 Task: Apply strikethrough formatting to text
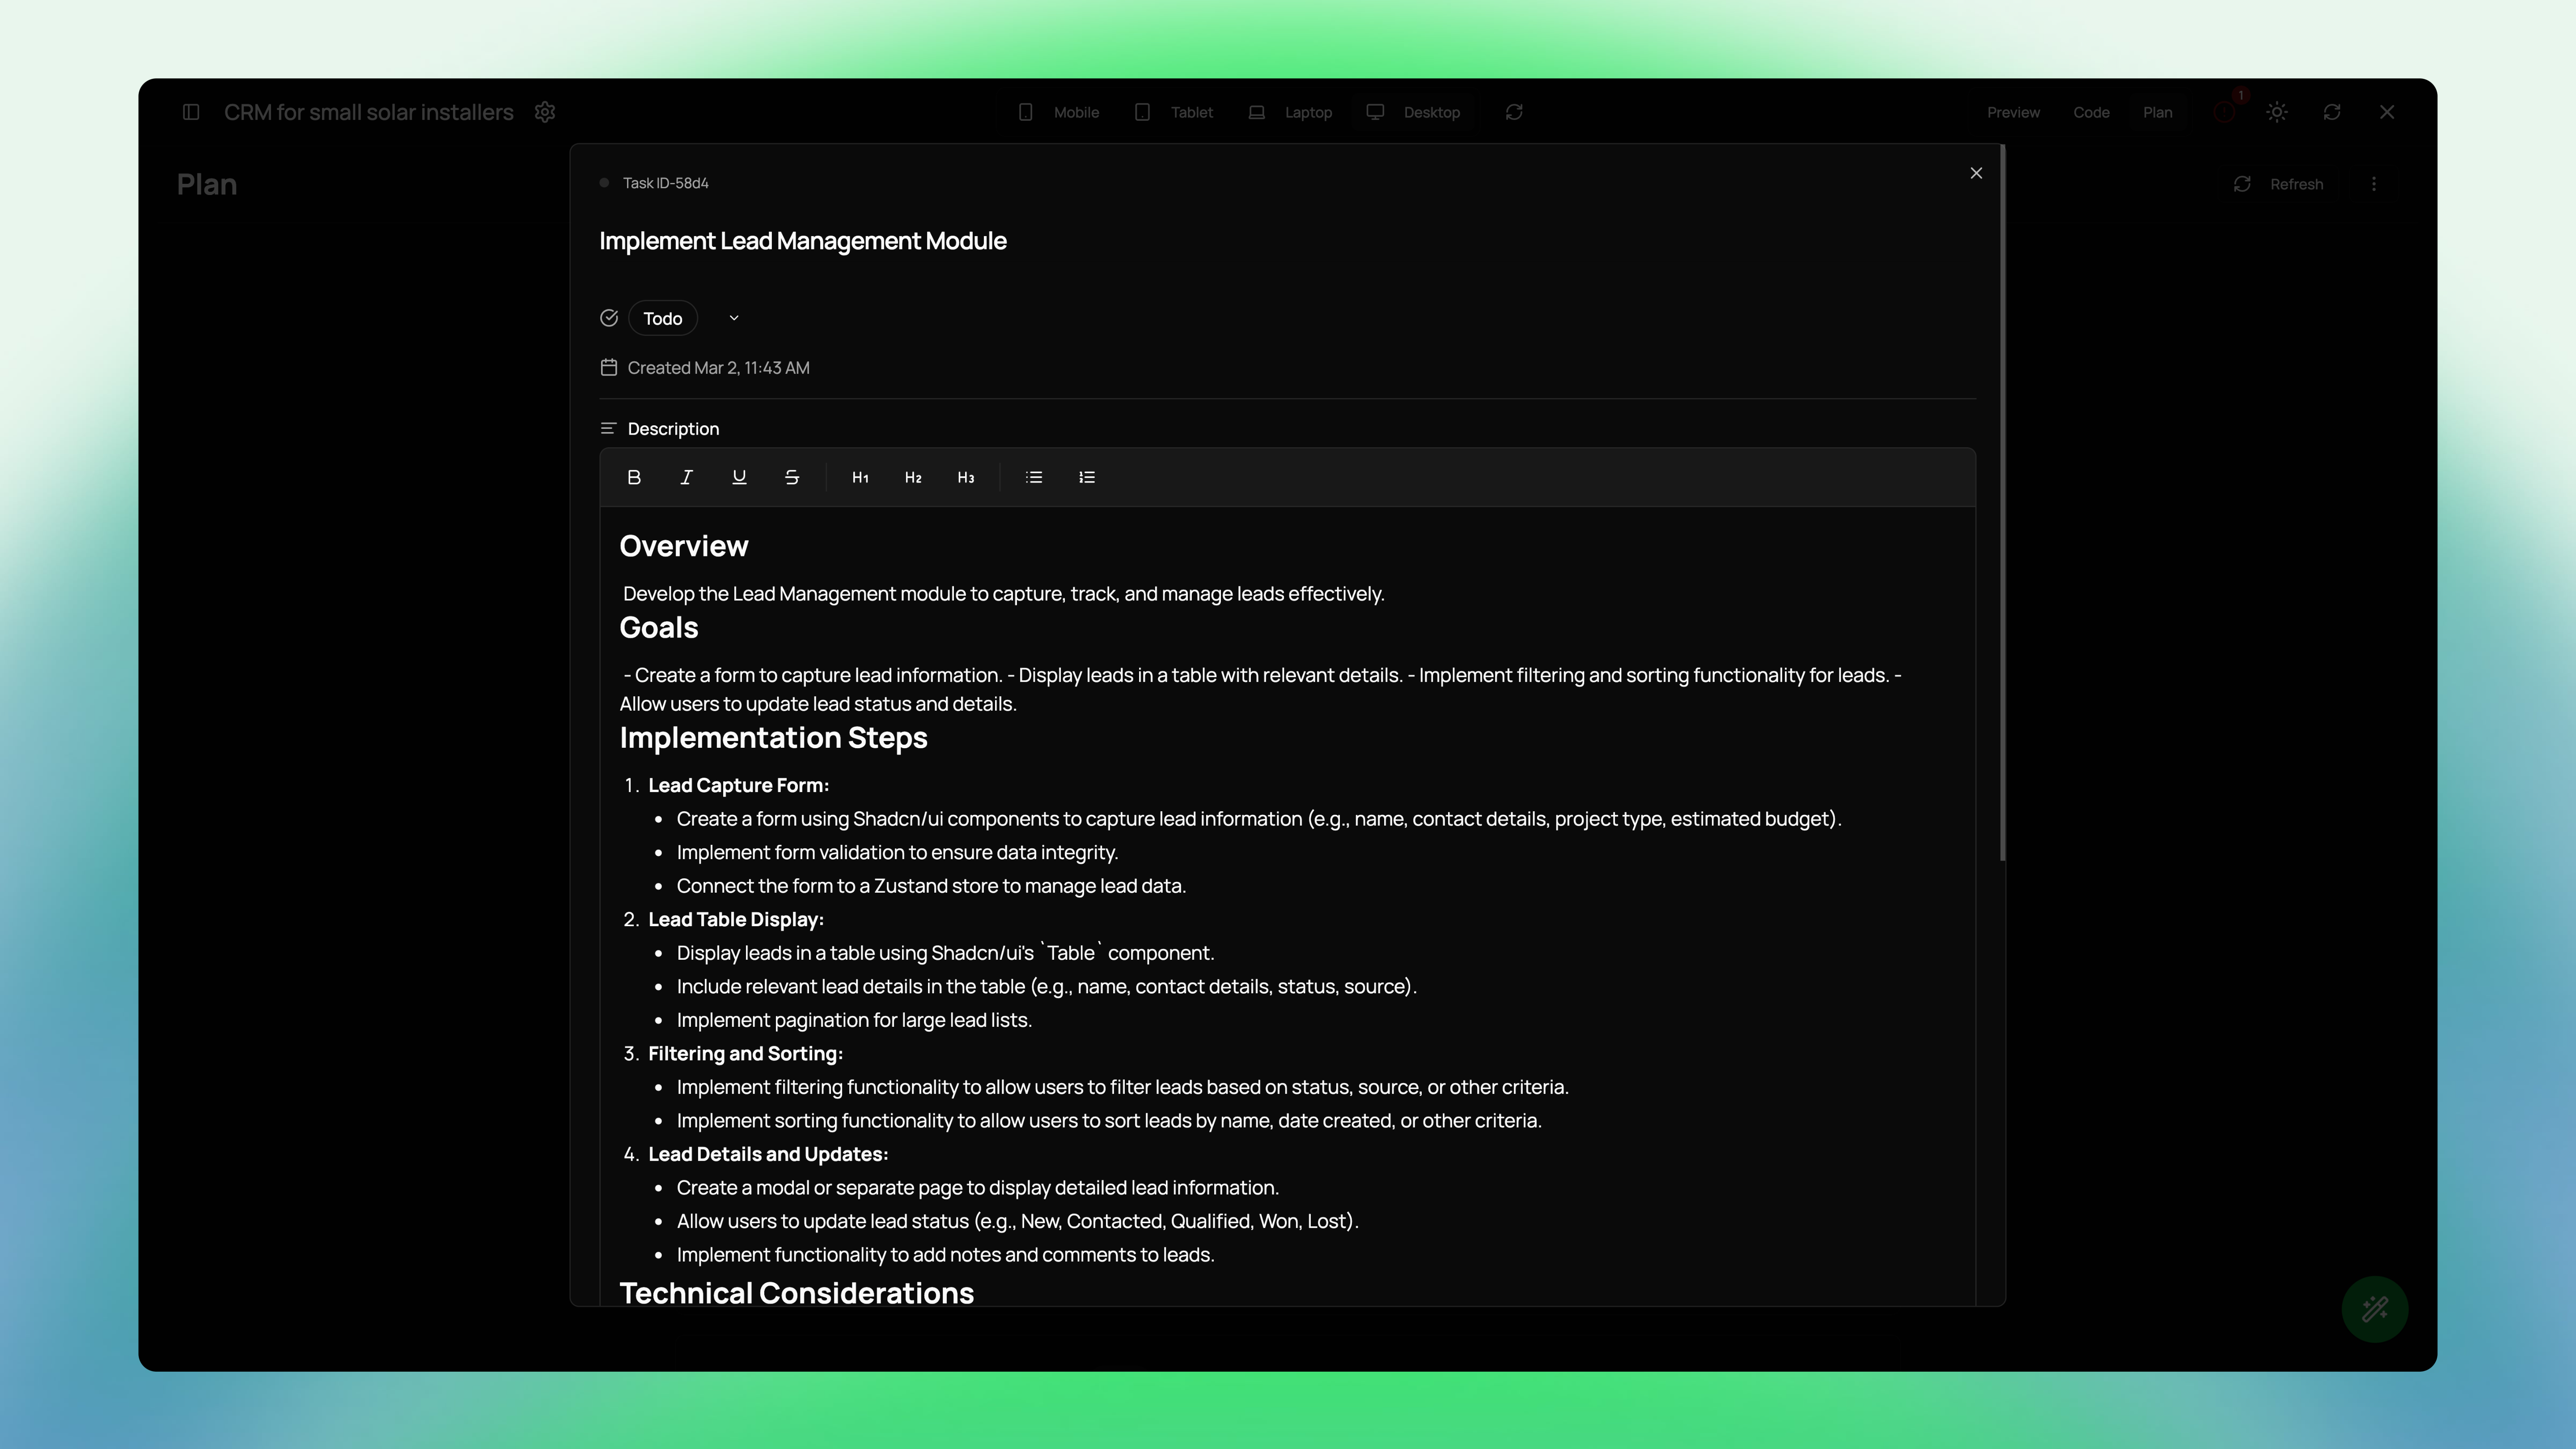click(x=792, y=477)
